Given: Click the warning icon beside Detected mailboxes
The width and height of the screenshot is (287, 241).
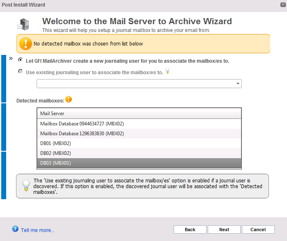Looking at the screenshot, I should (x=69, y=99).
